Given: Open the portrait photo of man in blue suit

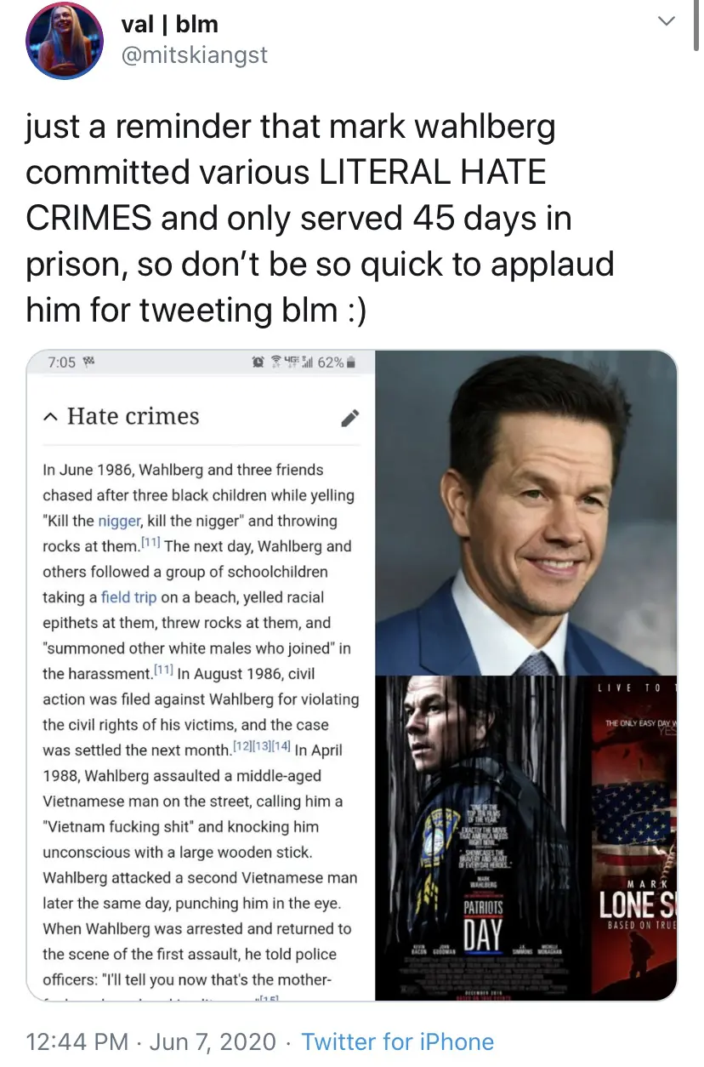Looking at the screenshot, I should tap(526, 512).
